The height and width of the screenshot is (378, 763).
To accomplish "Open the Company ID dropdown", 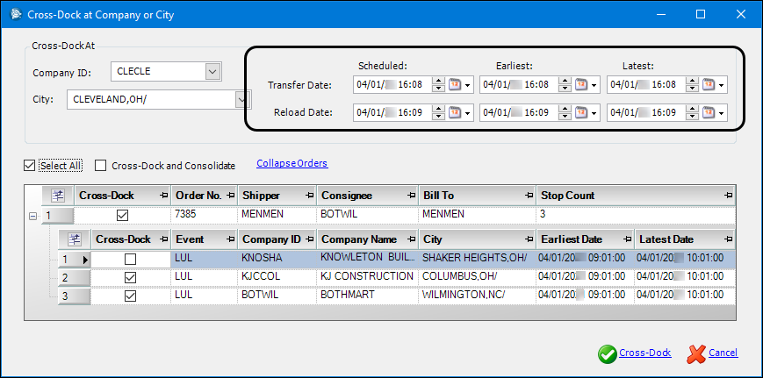I will [212, 71].
